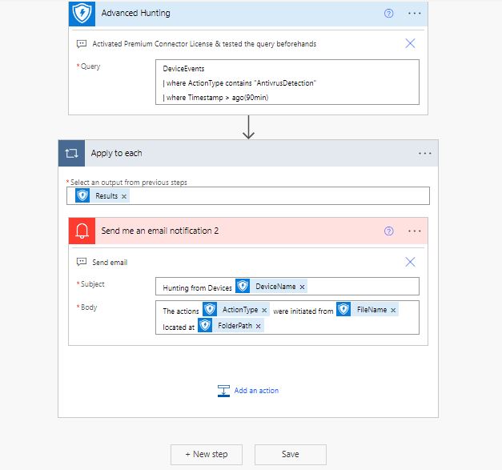Screen dimensions: 502x470
Task: Remove the DeviceName token from Subject
Action: tap(302, 287)
